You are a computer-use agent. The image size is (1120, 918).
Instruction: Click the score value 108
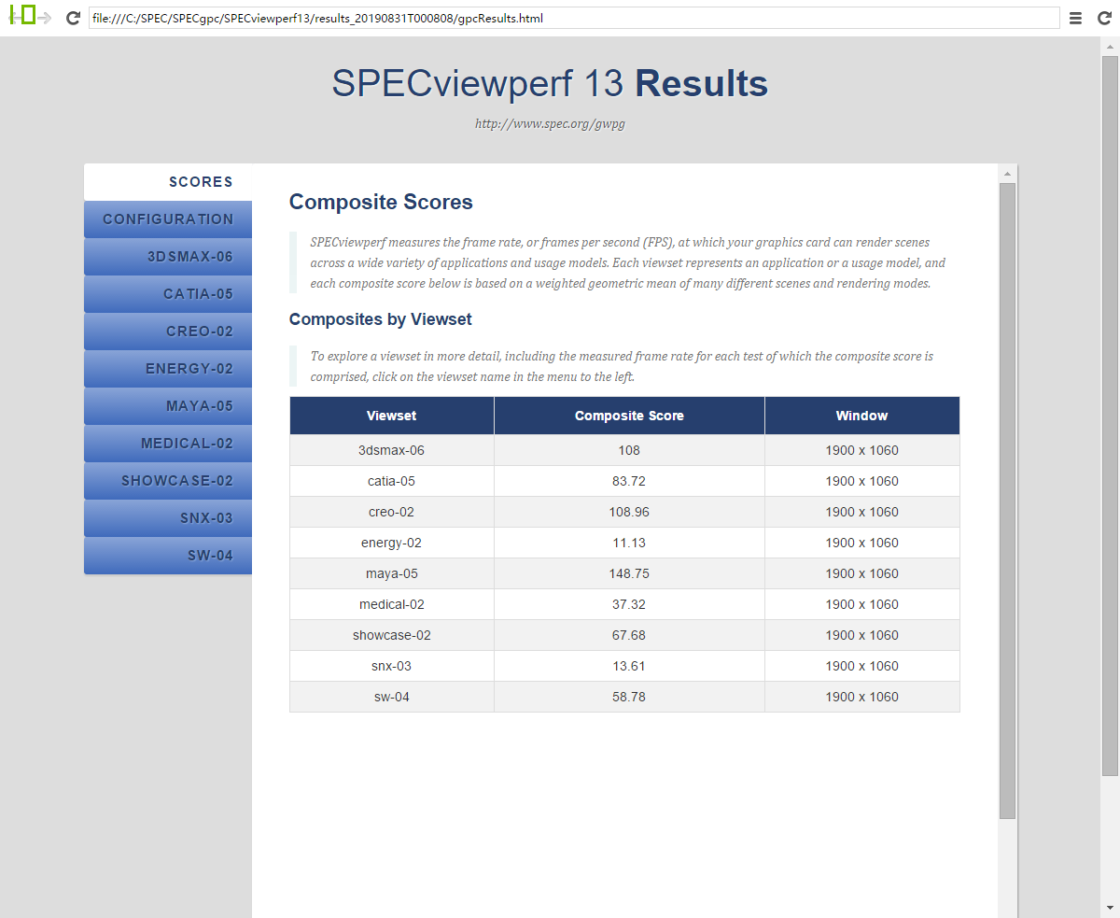629,450
